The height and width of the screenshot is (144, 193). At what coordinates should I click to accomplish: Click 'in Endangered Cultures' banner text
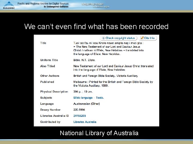point(56,7)
